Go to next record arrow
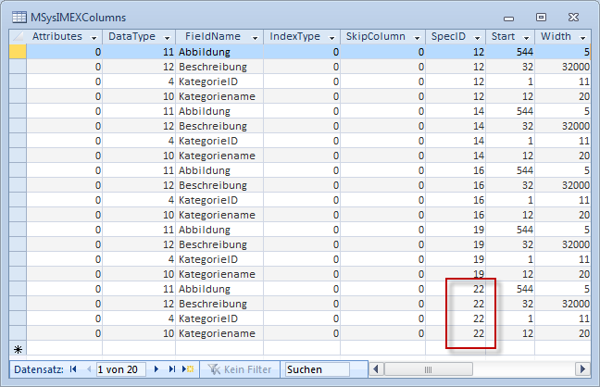 [156, 369]
